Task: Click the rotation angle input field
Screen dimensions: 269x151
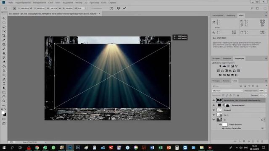Action: 81,8
